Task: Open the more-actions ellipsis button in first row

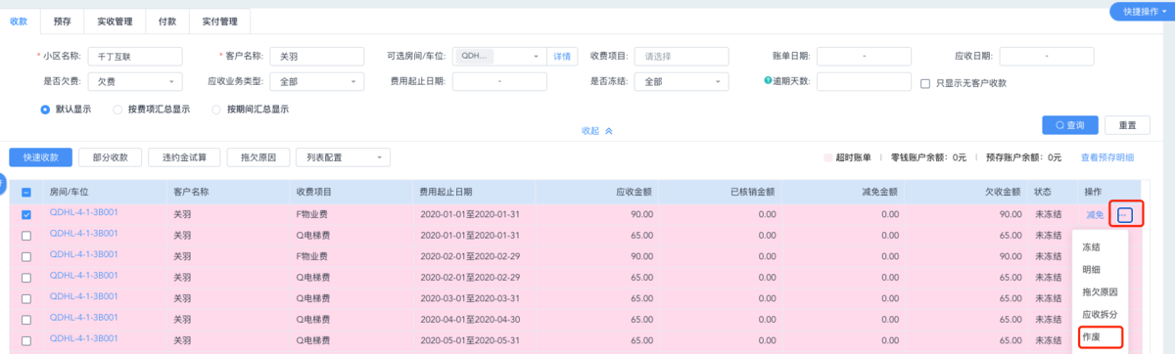Action: [1125, 215]
